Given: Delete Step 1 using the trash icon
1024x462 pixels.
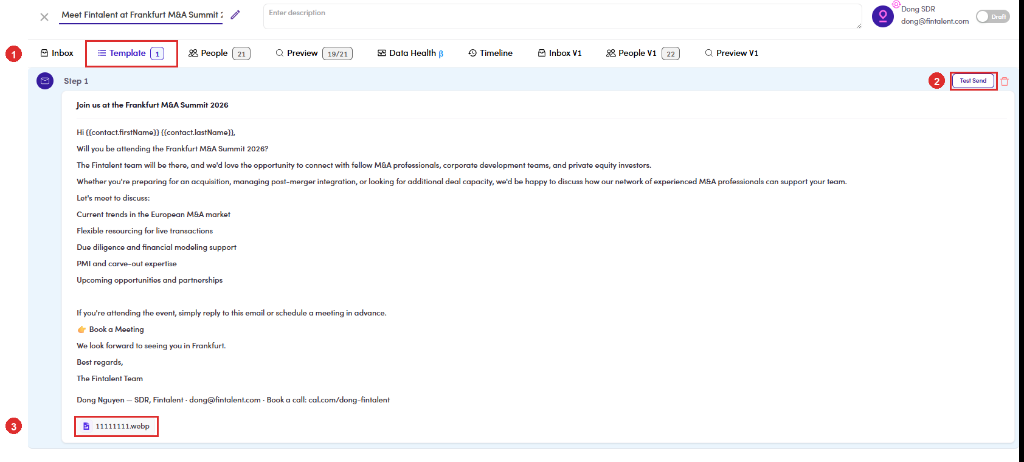Looking at the screenshot, I should tap(1005, 81).
